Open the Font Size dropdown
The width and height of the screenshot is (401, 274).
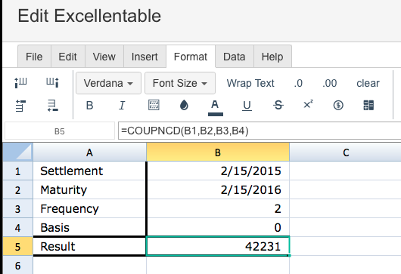coord(180,83)
